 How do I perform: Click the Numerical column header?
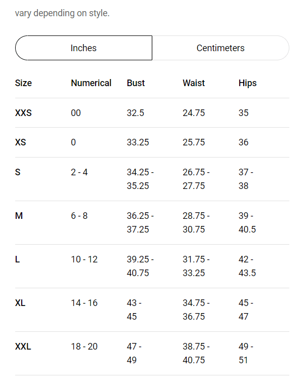click(91, 83)
